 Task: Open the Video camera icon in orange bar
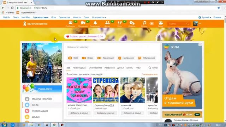point(161,23)
